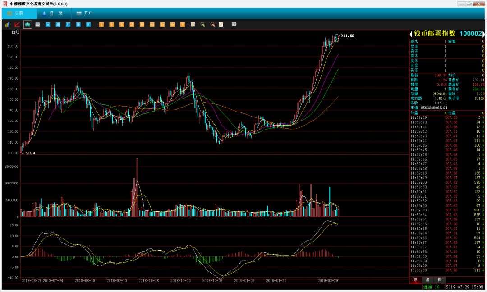The height and width of the screenshot is (292, 487).
Task: Select the 30-minute interval icon
Action: point(142,24)
